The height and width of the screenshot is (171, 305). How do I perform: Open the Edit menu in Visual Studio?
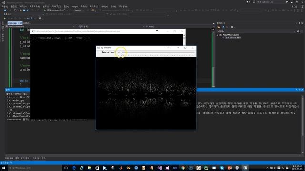[x=14, y=6]
